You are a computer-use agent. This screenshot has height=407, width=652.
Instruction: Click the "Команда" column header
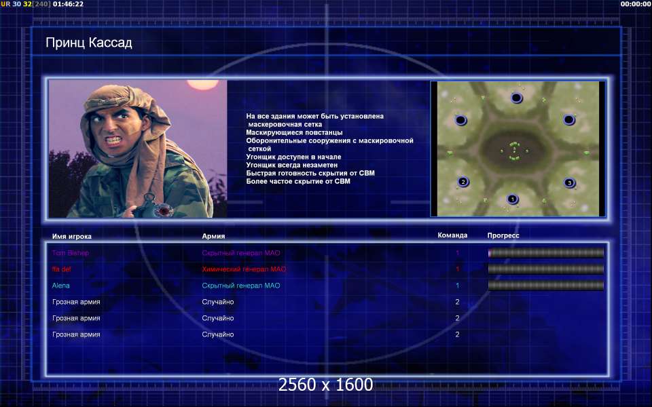(x=452, y=235)
